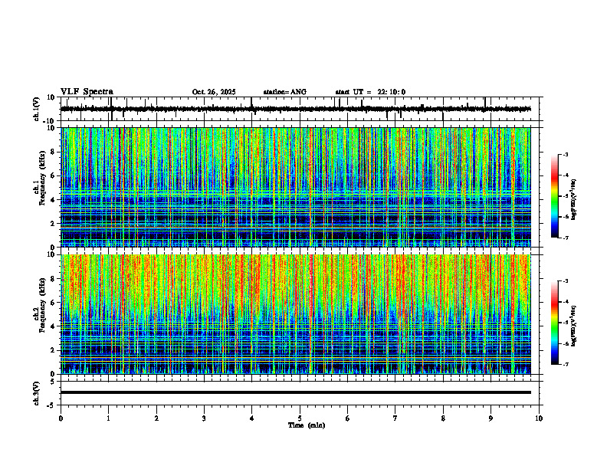Select the date text "Oct. 26, 2025"
607x469 pixels.
(x=214, y=92)
